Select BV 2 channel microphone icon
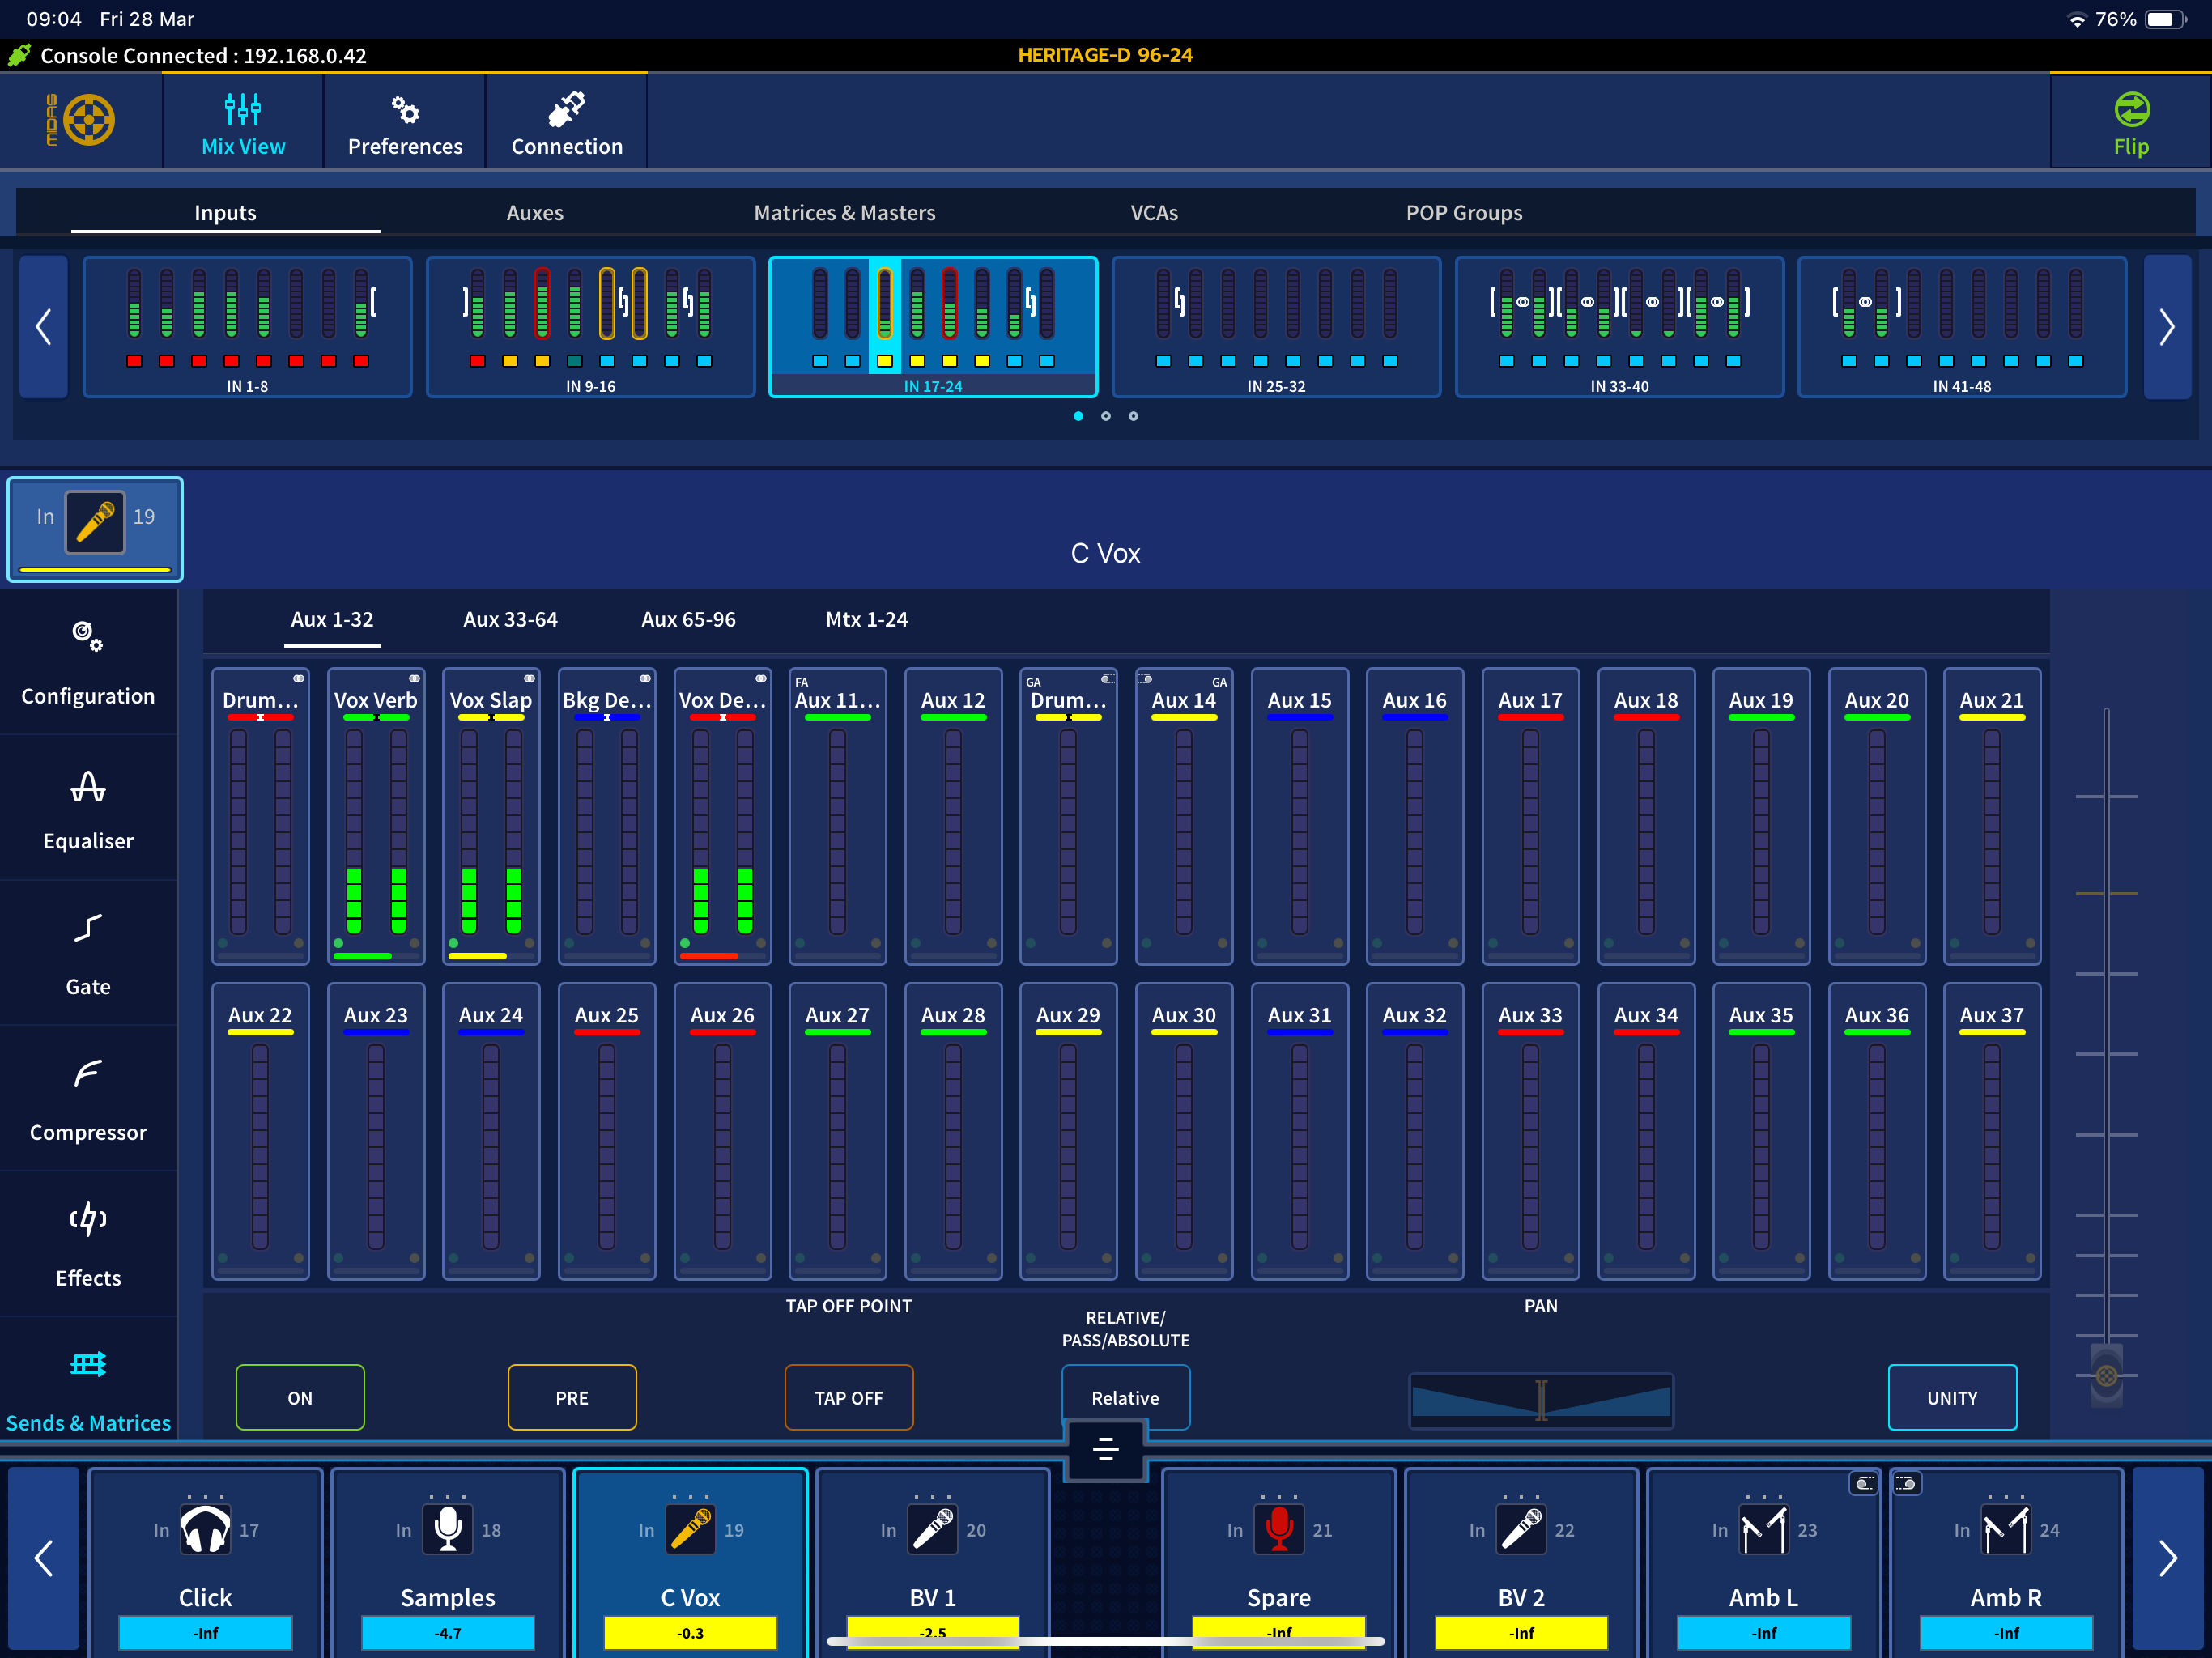 [1521, 1529]
